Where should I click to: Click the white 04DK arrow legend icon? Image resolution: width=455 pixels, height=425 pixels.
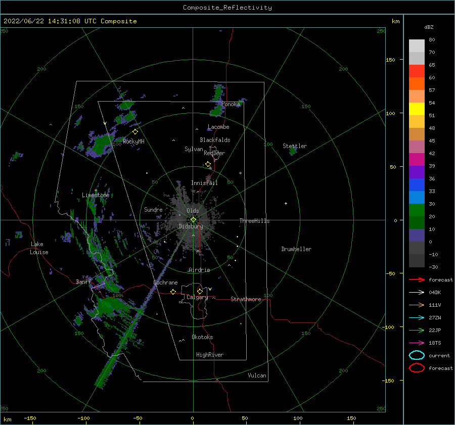[417, 293]
